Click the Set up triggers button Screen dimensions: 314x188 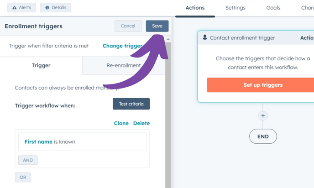tap(262, 85)
